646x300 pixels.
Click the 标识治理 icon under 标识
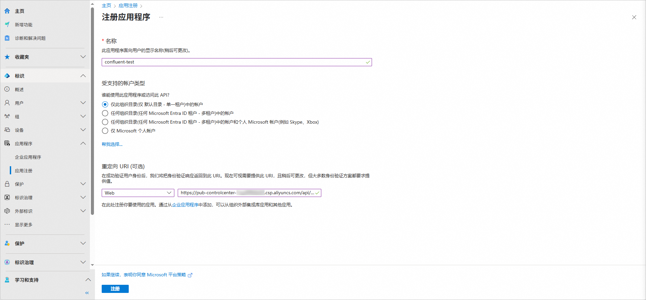click(7, 198)
